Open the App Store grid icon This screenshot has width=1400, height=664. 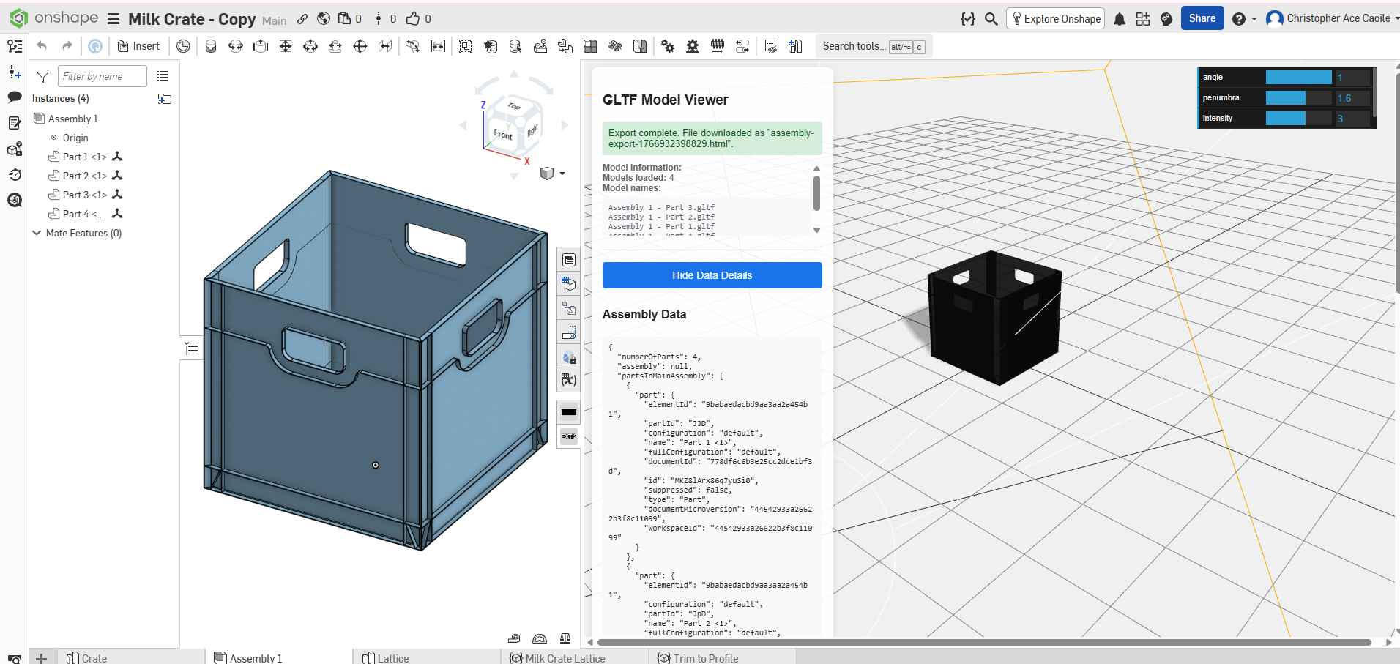coord(1142,19)
